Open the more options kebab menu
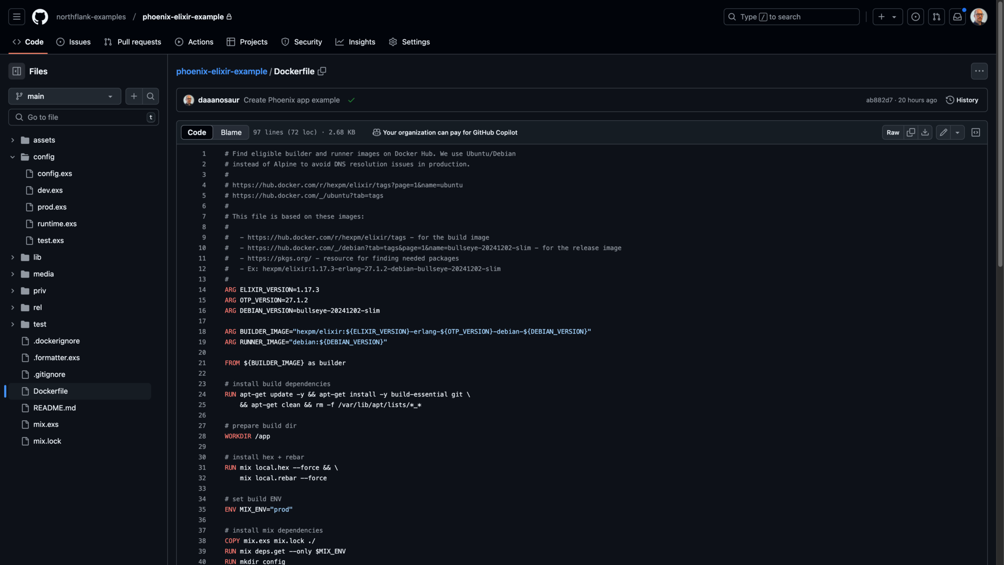Screen dimensions: 1004x565 (x=979, y=71)
